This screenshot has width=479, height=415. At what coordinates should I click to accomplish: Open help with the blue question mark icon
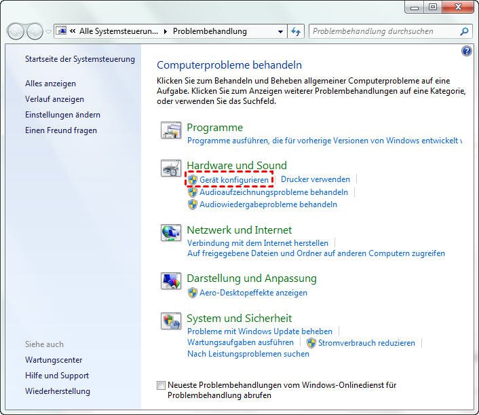467,51
